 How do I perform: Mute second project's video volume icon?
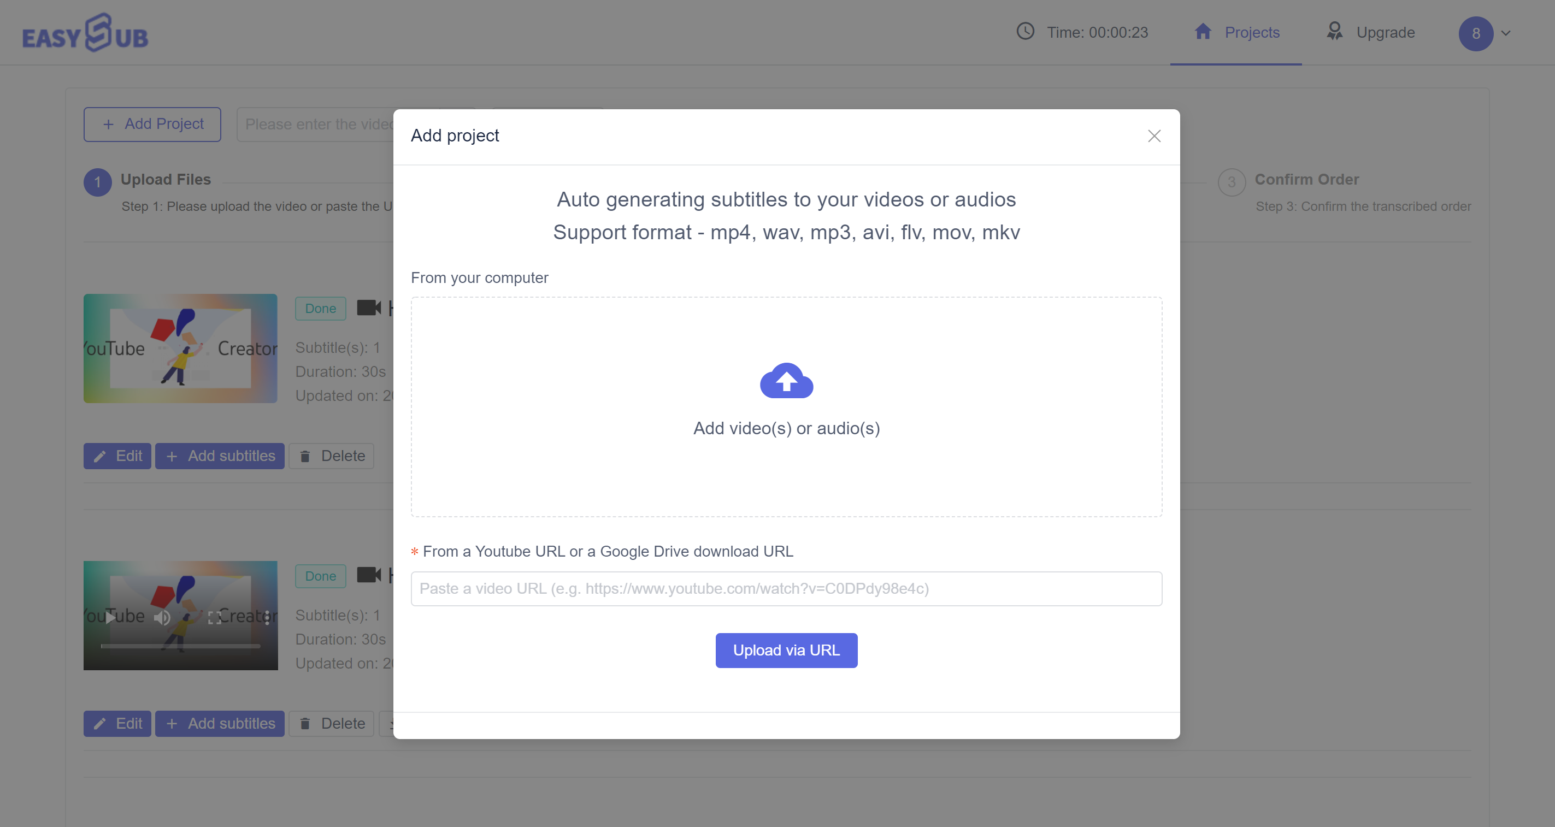[x=162, y=617]
